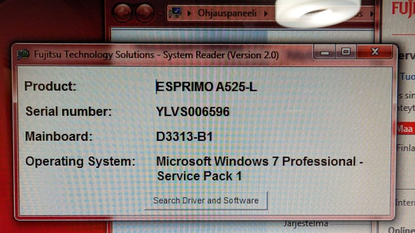Click the Search Driver and Software button

(x=206, y=201)
